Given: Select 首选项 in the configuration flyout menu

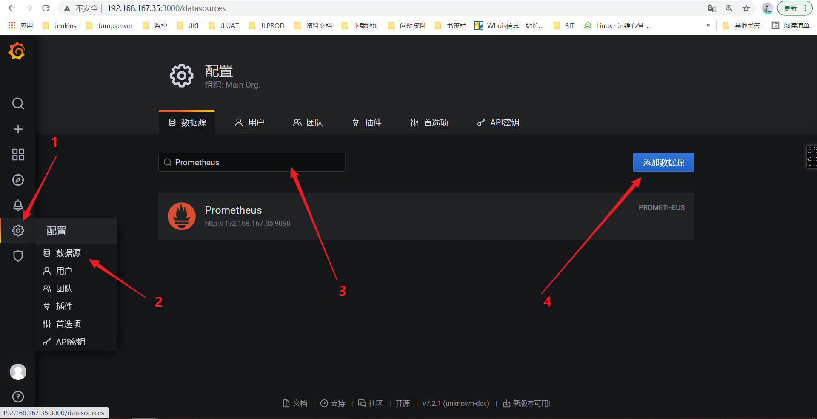Looking at the screenshot, I should click(68, 324).
